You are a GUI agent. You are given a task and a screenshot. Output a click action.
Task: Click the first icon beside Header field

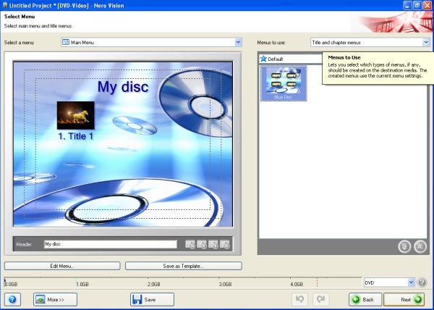pyautogui.click(x=190, y=244)
